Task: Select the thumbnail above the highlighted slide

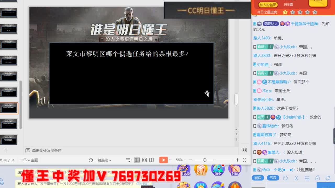Action: 9,92
